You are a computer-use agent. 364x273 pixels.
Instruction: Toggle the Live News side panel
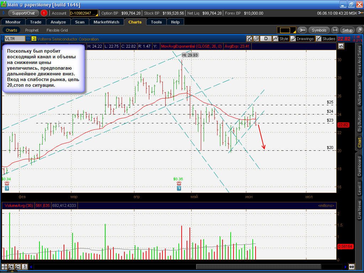coord(360,210)
